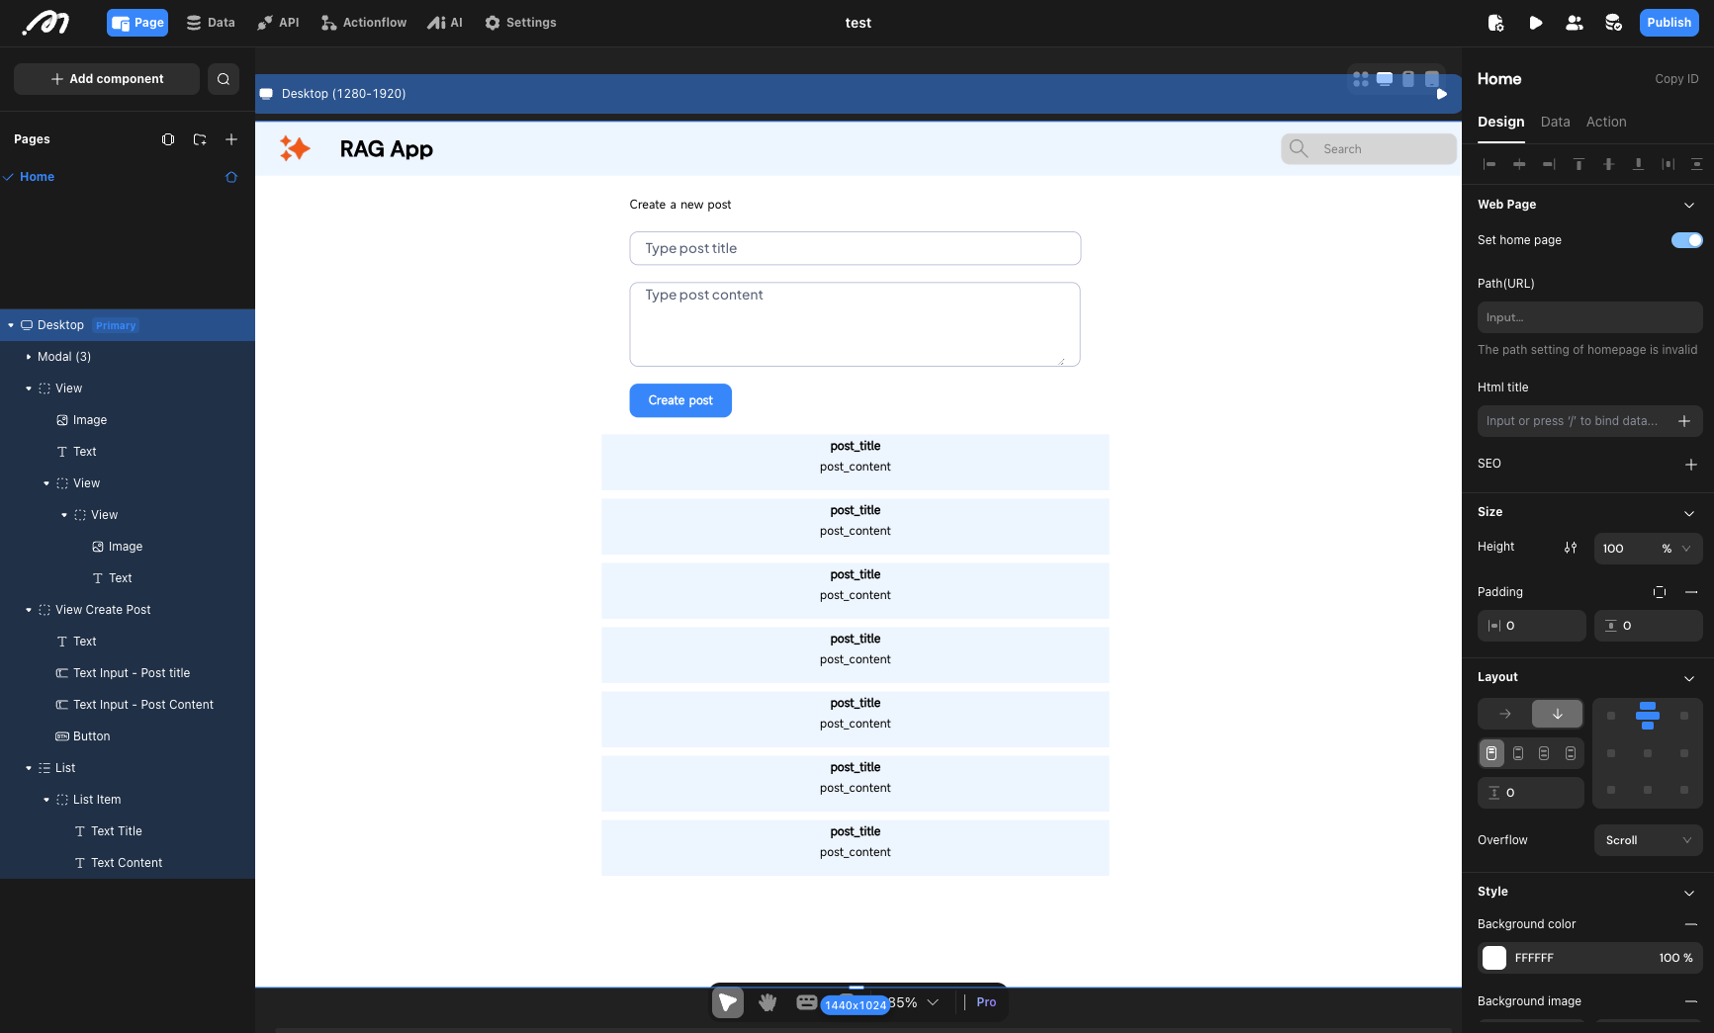Open page settings via the file-gear icon
1714x1033 pixels.
[1496, 22]
